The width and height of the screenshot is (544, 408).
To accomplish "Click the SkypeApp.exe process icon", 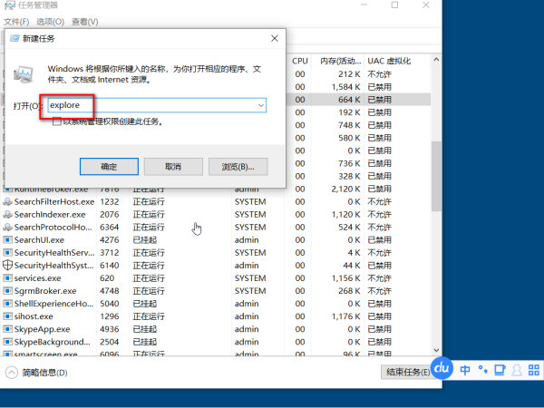I will coord(7,328).
